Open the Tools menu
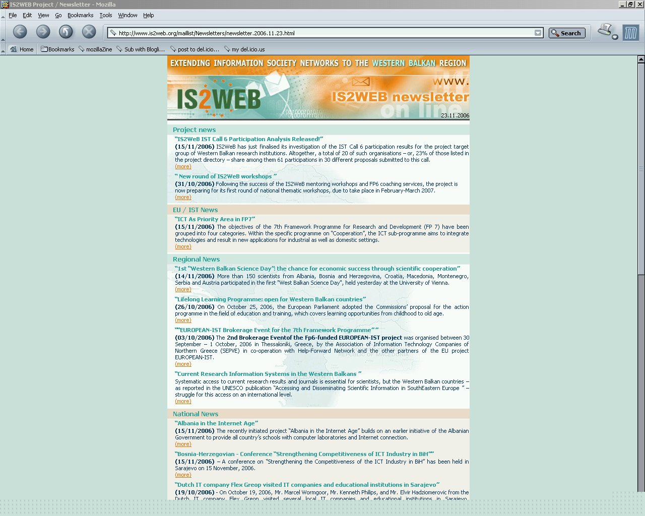Image resolution: width=645 pixels, height=516 pixels. 106,15
